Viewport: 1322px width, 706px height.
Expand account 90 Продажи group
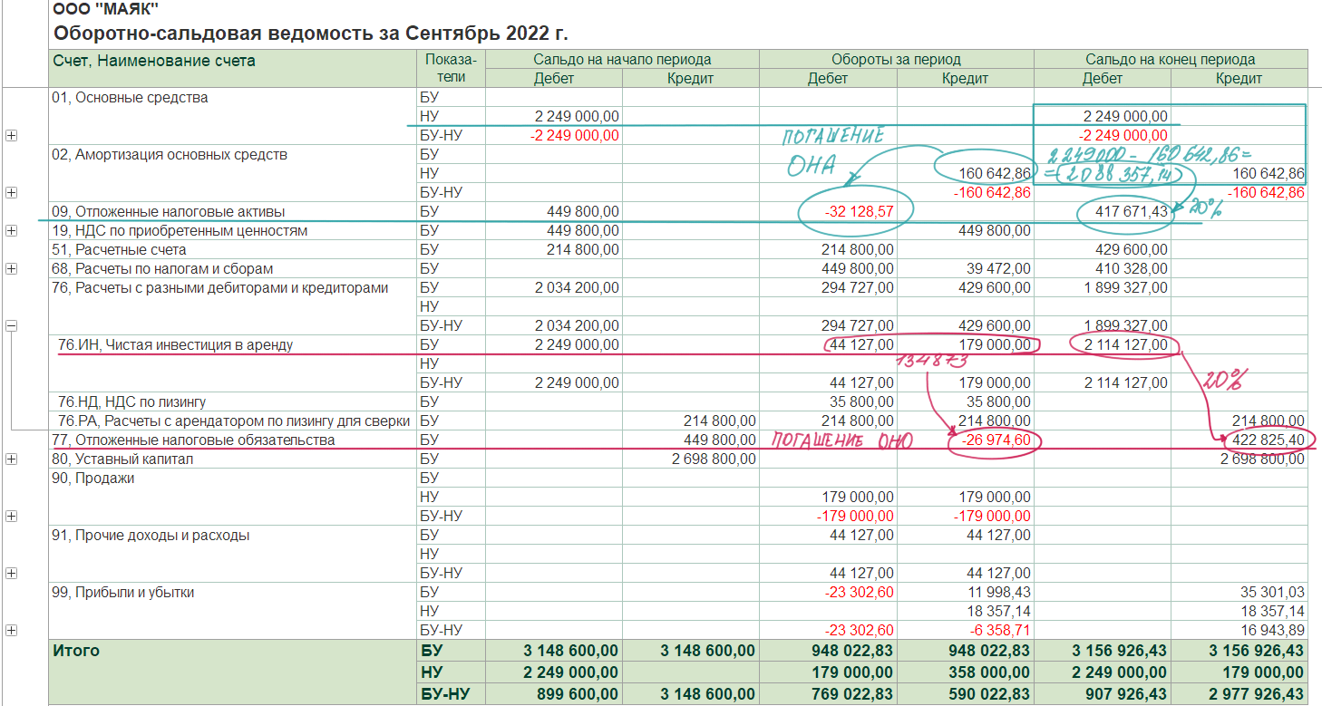pos(12,516)
